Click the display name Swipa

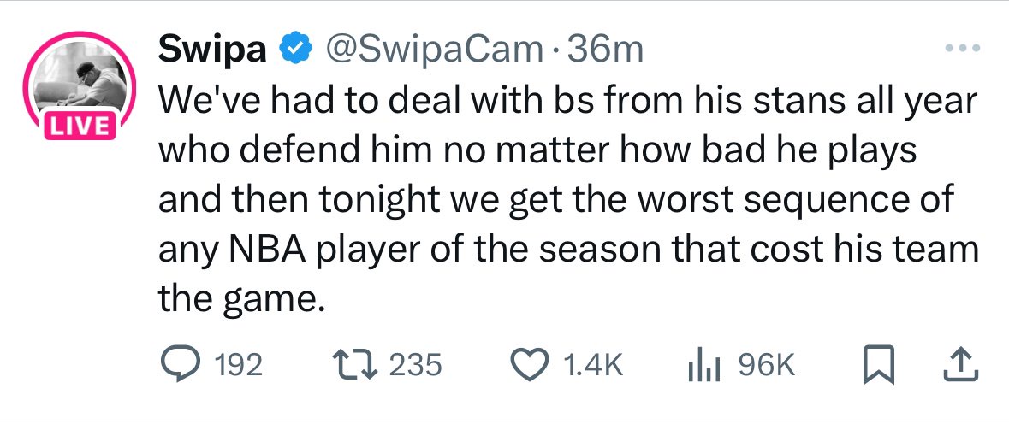[x=212, y=51]
